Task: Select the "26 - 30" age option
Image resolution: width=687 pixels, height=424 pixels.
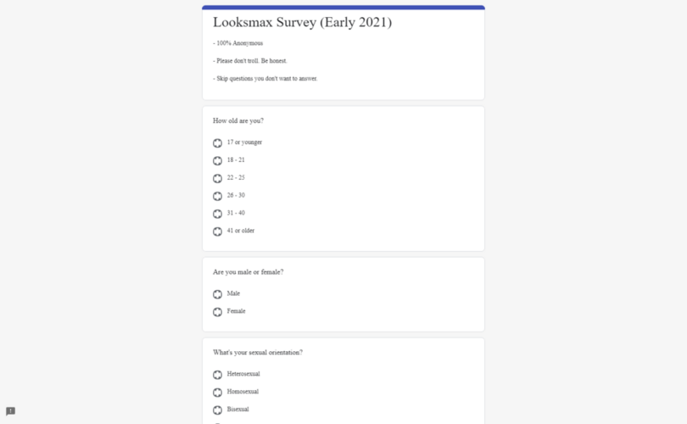Action: point(218,197)
